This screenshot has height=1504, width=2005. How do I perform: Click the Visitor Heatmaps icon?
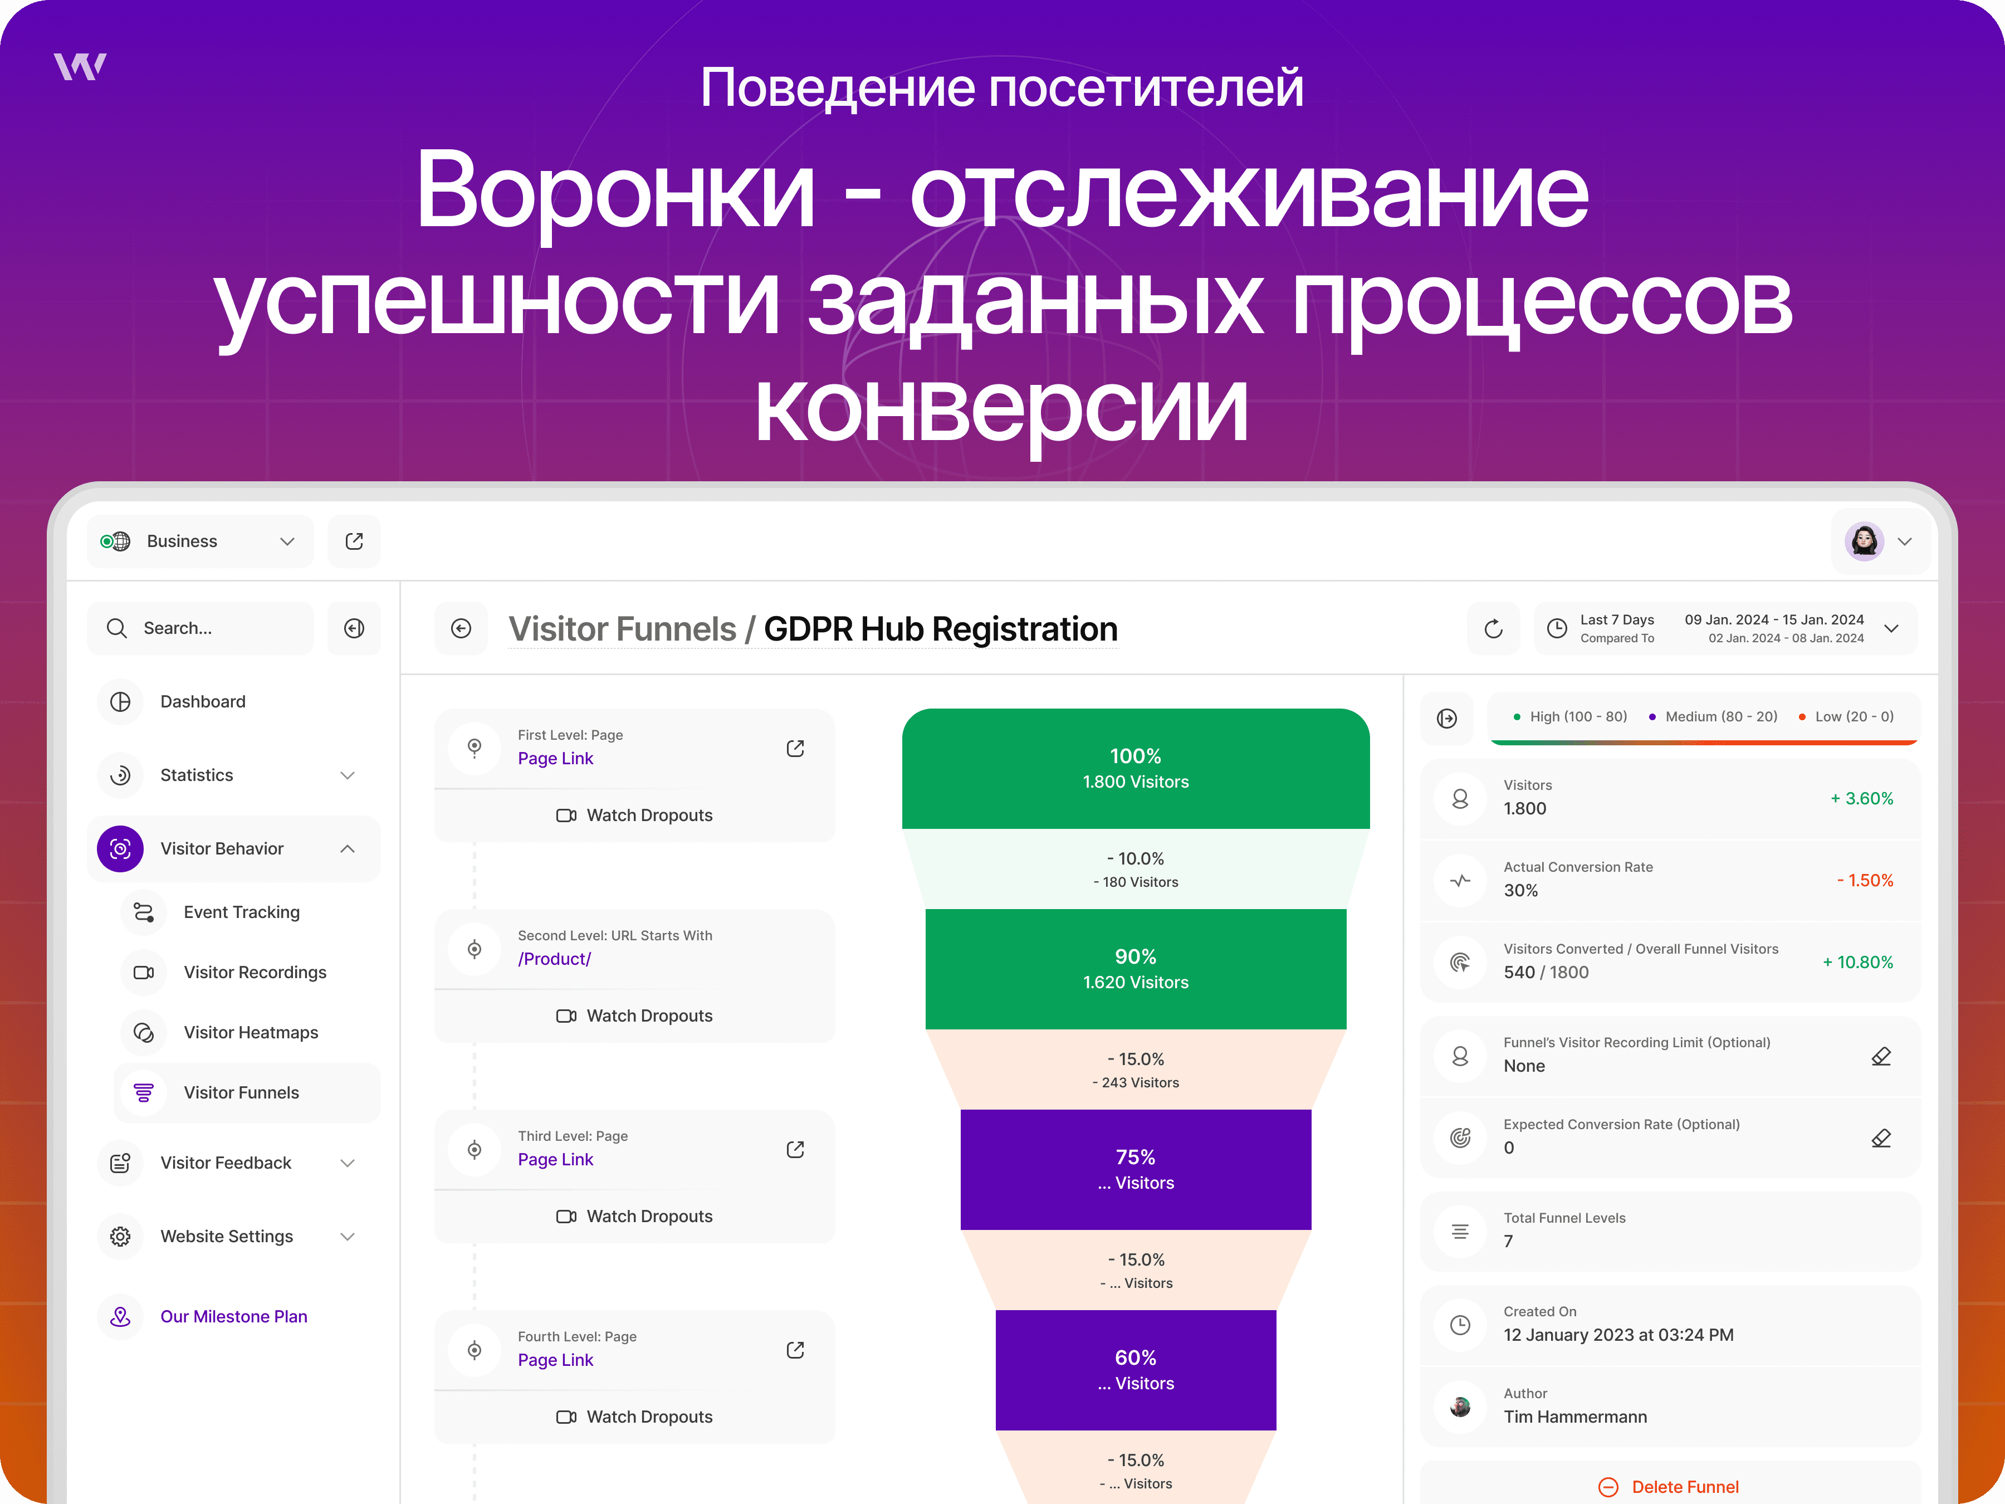coord(144,1033)
